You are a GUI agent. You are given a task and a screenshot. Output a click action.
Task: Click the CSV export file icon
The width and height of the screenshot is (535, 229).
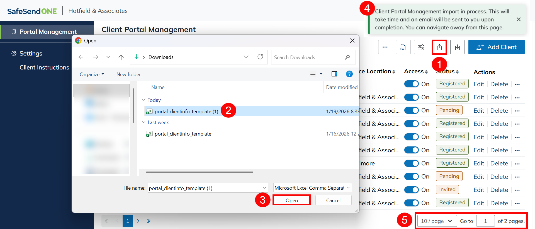(x=403, y=47)
